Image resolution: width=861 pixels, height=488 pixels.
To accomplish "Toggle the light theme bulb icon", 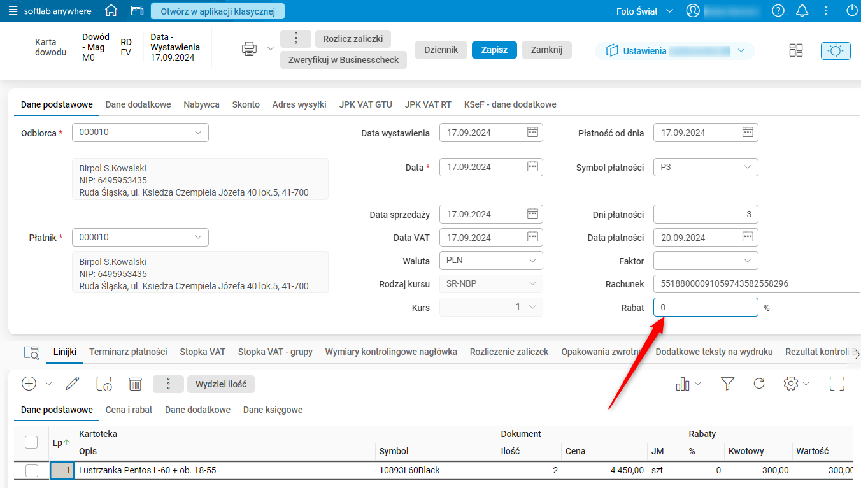I will pyautogui.click(x=836, y=51).
